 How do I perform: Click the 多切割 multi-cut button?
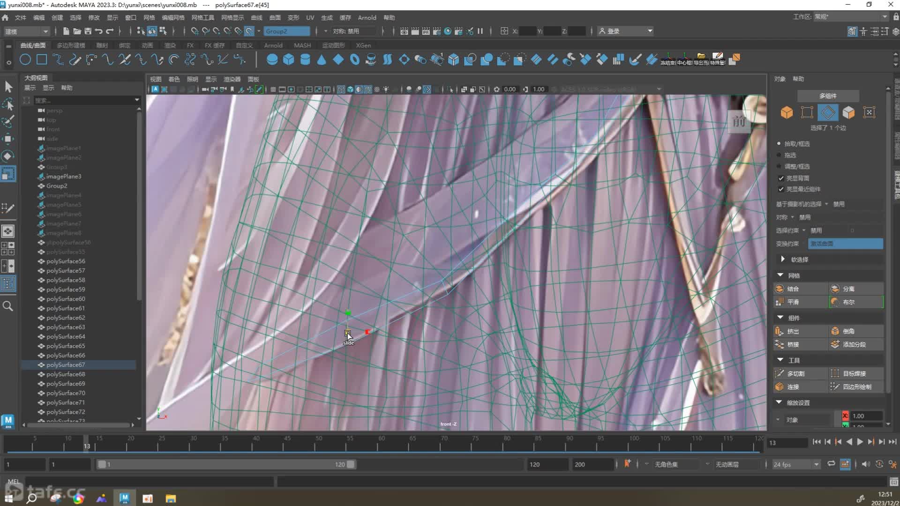800,373
